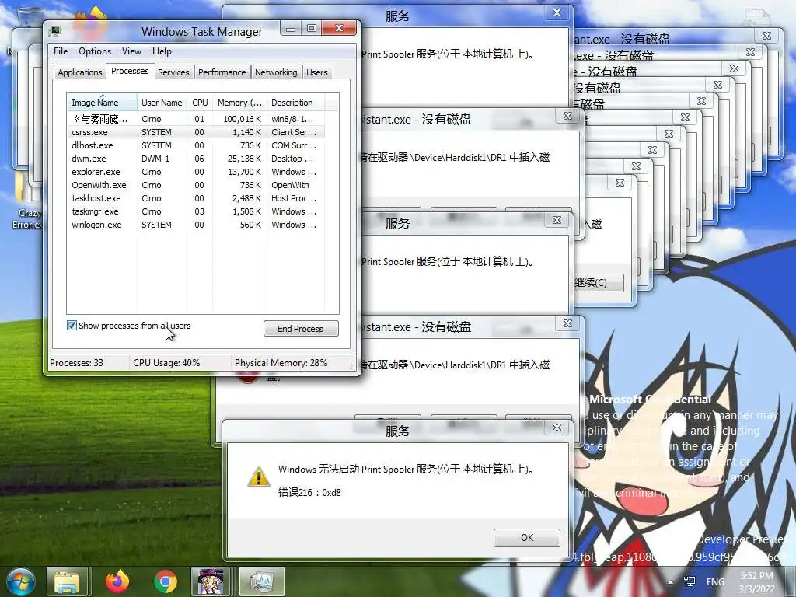Click the Processes: 33 status entry
Image resolution: width=796 pixels, height=597 pixels.
tap(77, 363)
